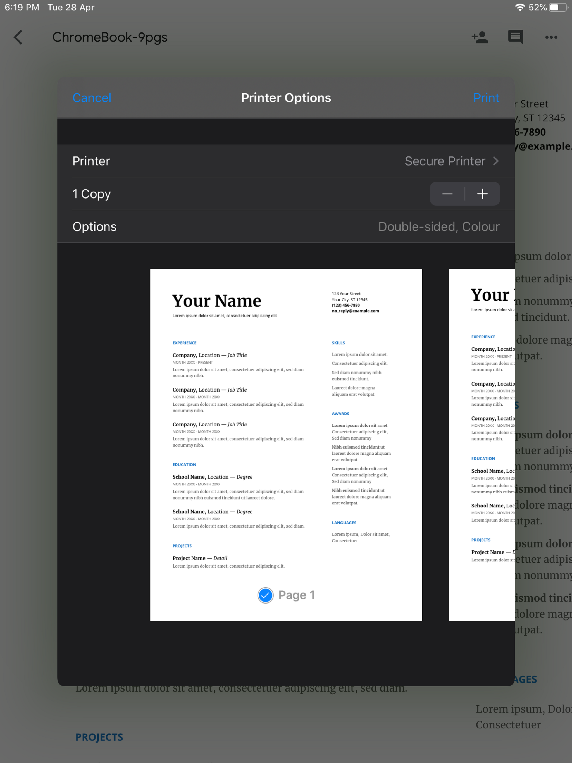This screenshot has height=763, width=572.
Task: Tap the status bar clock
Action: (x=22, y=8)
